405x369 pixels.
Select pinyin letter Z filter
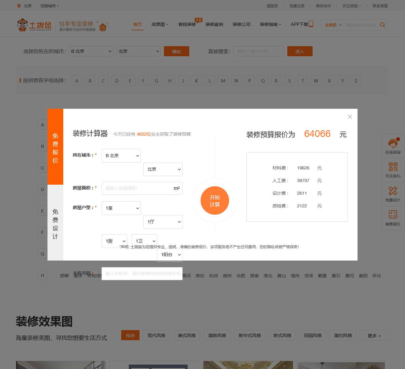(x=356, y=81)
